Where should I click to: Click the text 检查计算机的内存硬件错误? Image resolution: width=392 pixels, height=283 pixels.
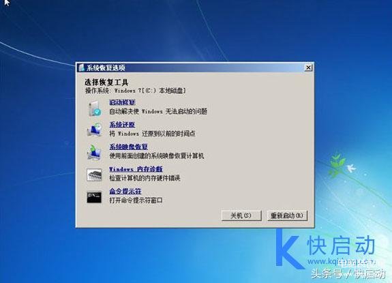[x=145, y=178]
